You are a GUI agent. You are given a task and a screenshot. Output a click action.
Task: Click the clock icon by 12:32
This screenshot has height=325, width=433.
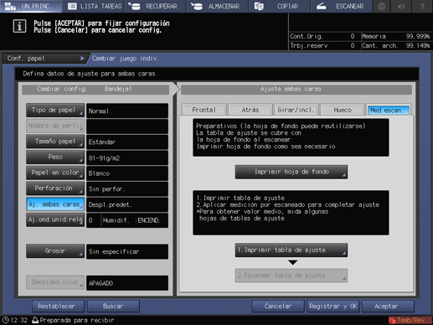tap(5, 320)
